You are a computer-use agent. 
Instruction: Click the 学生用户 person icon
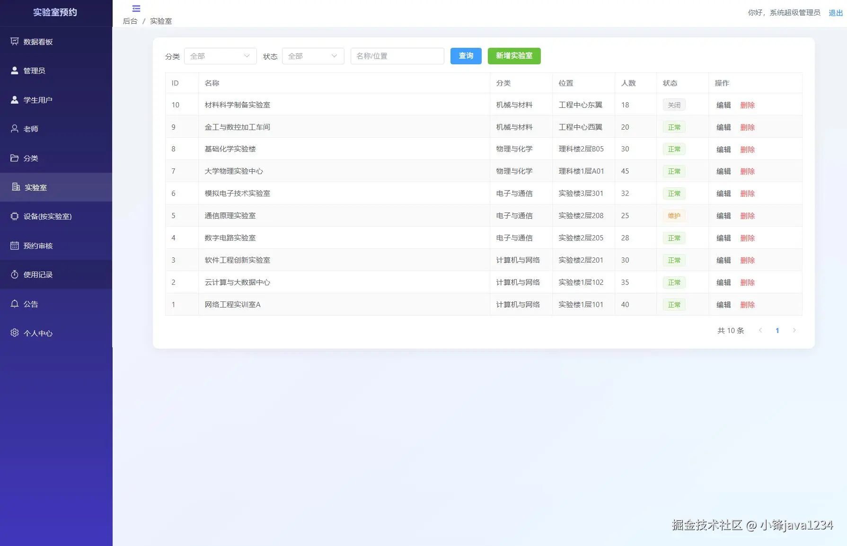point(15,100)
